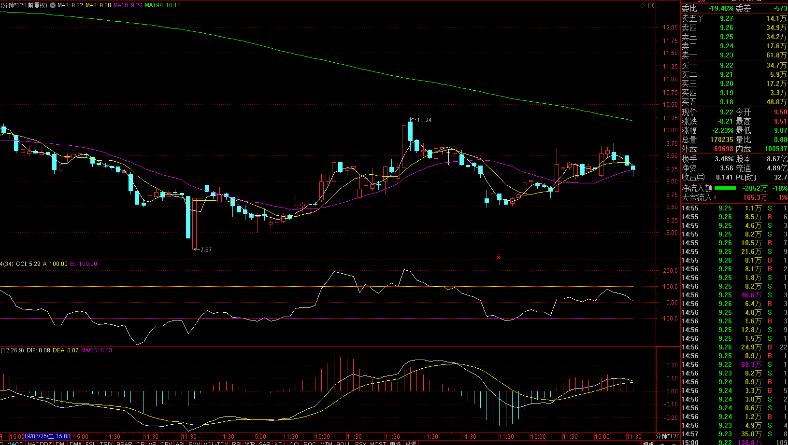788x445 pixels.
Task: Click the 模板 template button
Action: [648, 443]
